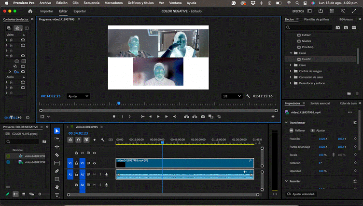The height and width of the screenshot is (206, 363).
Task: Solo audio track A1
Action: 100,174
